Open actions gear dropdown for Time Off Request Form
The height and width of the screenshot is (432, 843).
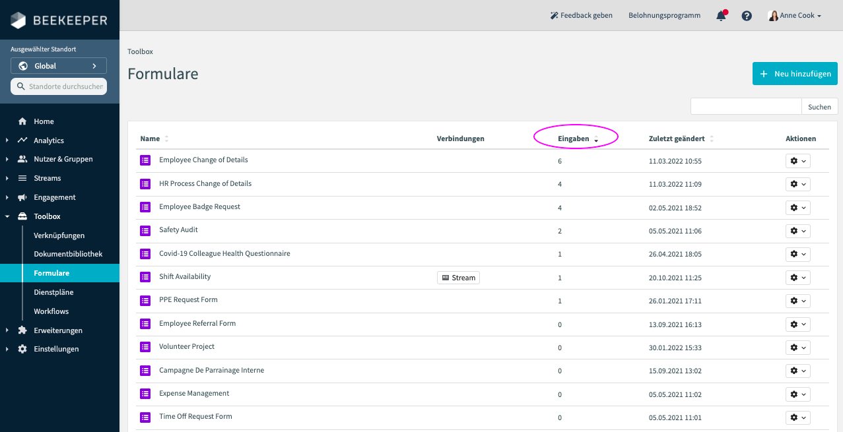point(797,417)
